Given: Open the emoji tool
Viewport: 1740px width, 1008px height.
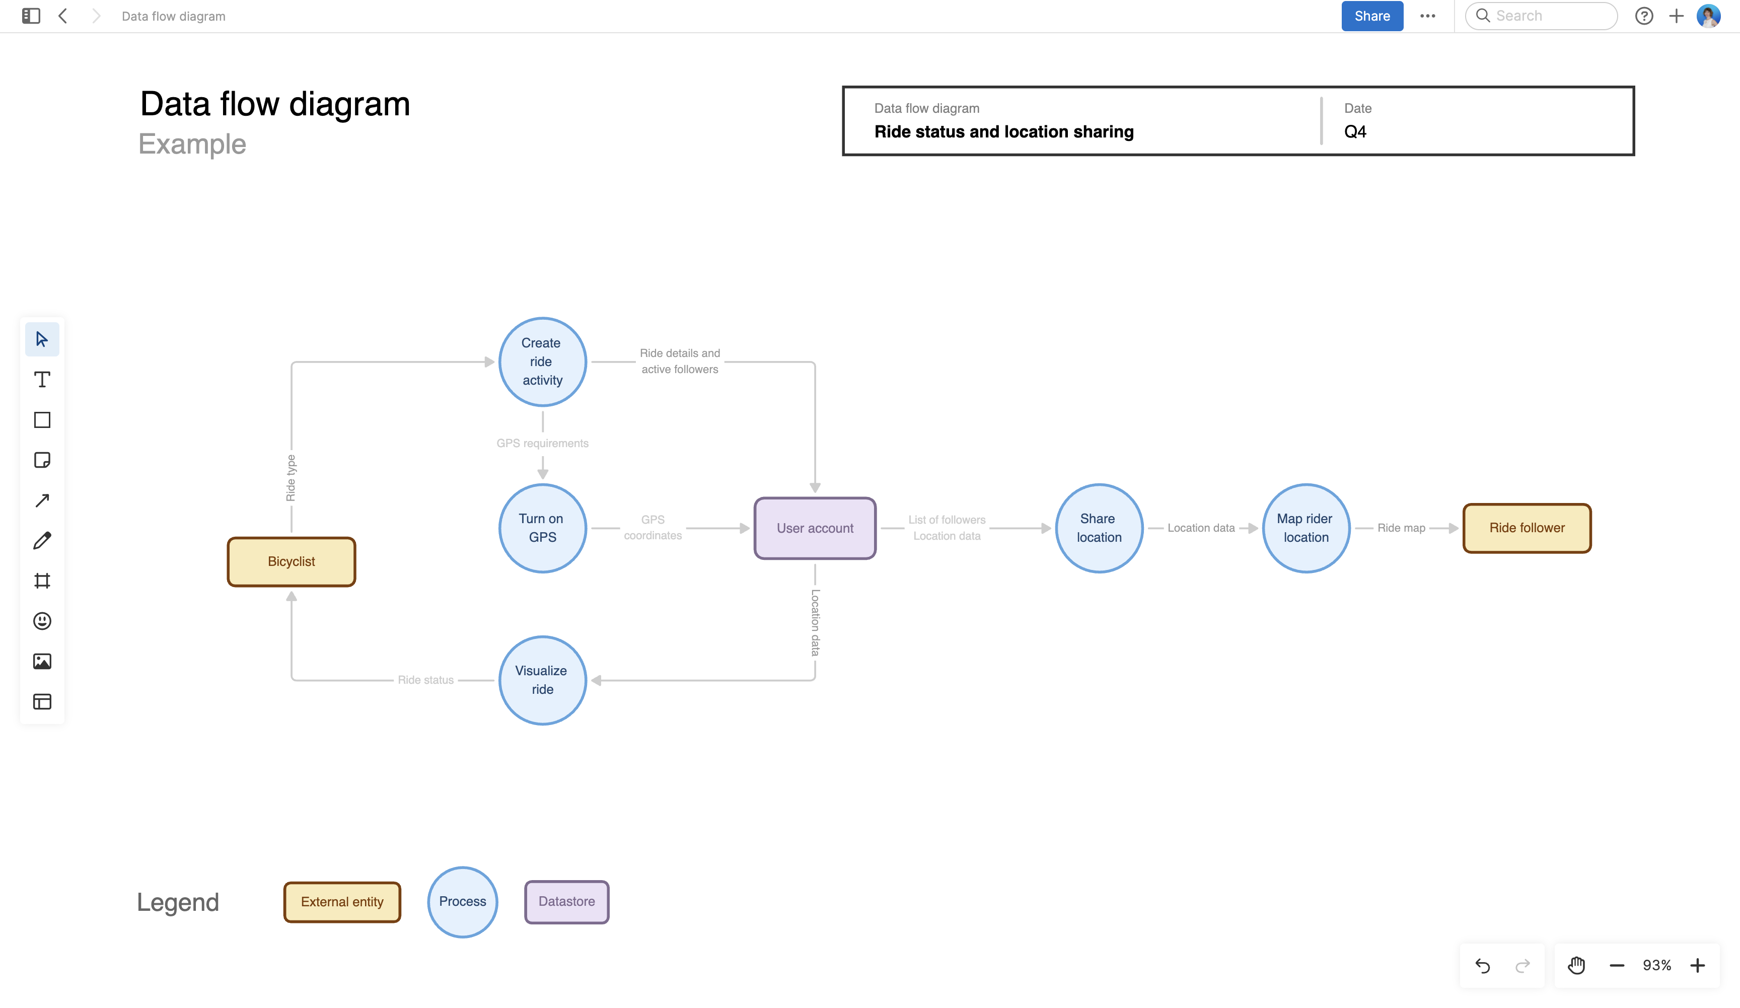Looking at the screenshot, I should [42, 621].
